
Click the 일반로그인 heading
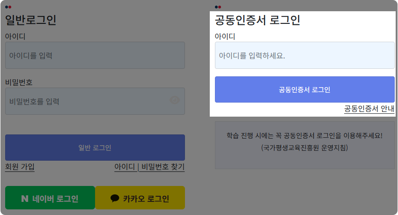pos(31,20)
